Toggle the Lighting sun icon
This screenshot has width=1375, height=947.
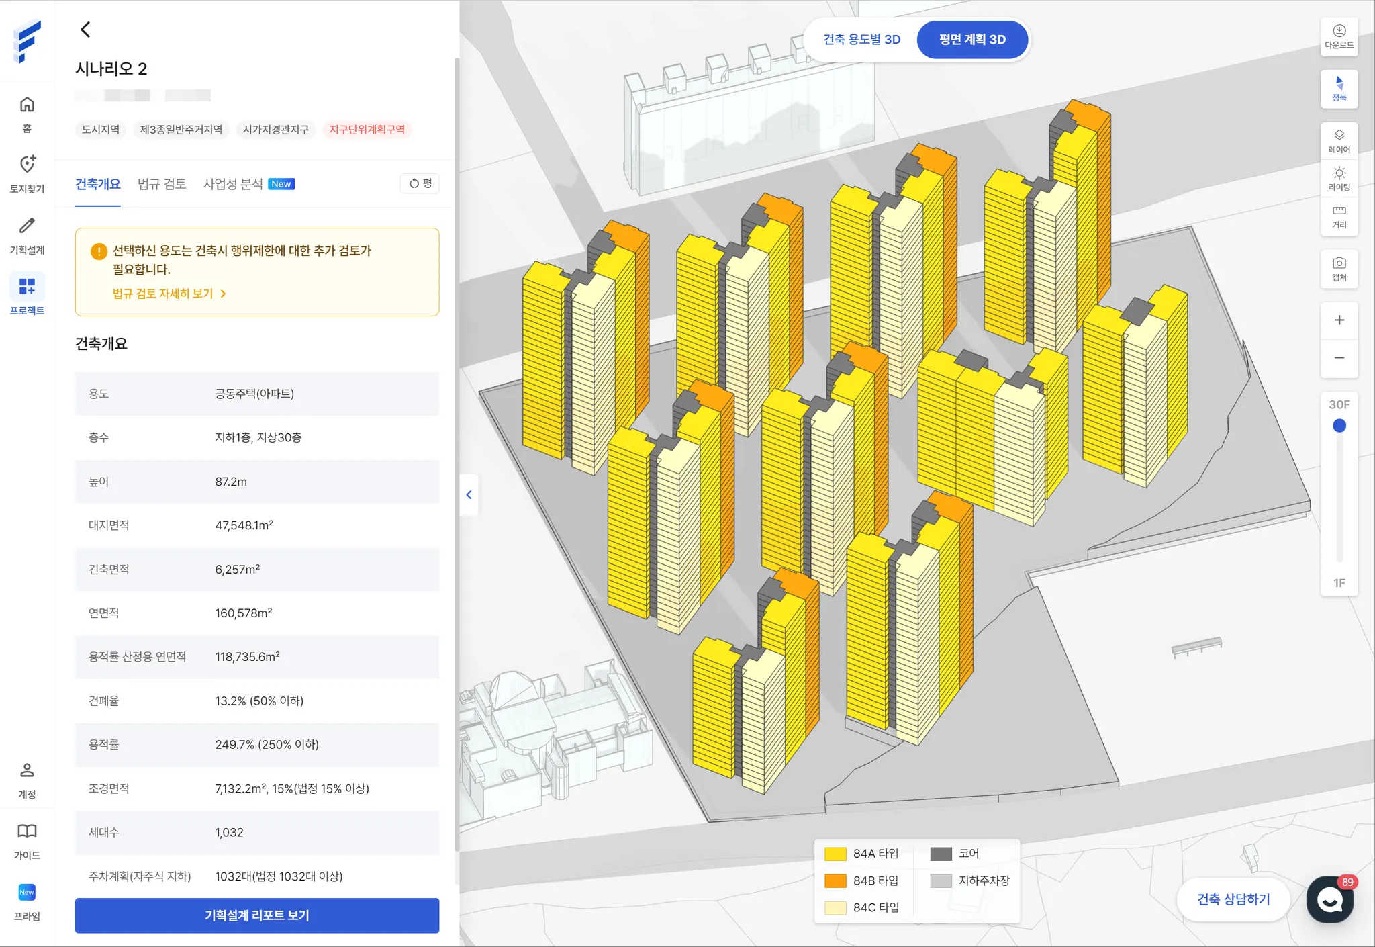(x=1339, y=178)
